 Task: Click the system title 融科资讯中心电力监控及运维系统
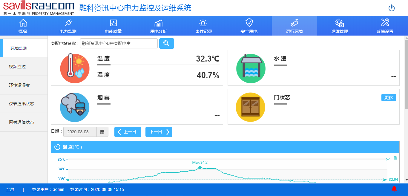[x=135, y=8]
